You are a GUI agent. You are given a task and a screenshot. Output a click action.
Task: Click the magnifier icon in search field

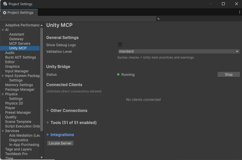click(x=158, y=19)
